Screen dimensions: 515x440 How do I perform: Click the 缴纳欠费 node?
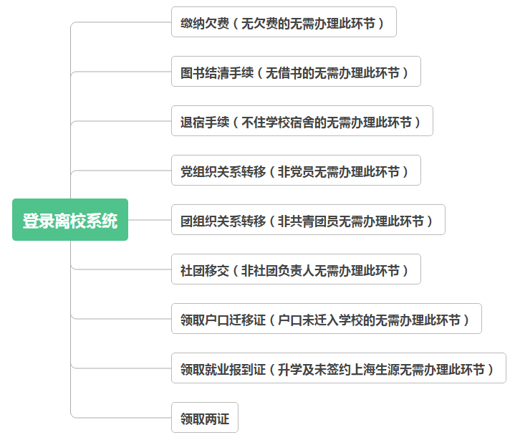(284, 22)
